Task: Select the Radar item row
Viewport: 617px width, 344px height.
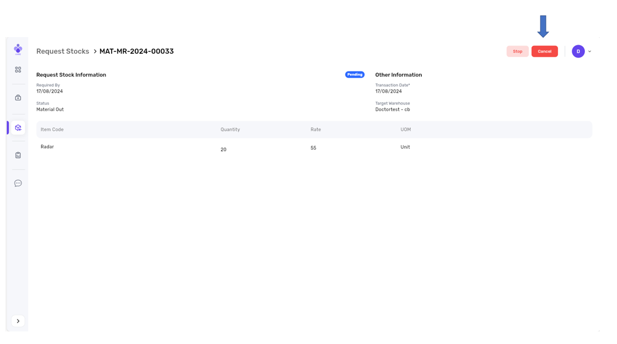Action: click(48, 147)
